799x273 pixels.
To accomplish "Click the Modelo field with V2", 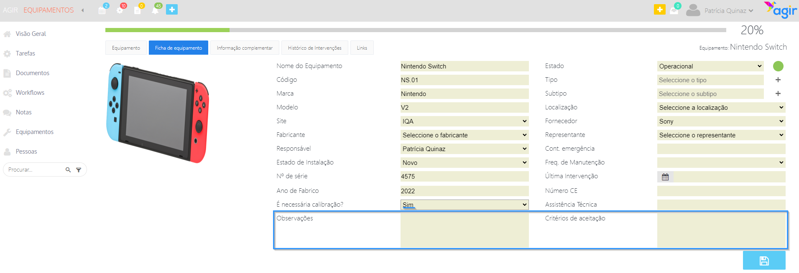I will click(465, 107).
